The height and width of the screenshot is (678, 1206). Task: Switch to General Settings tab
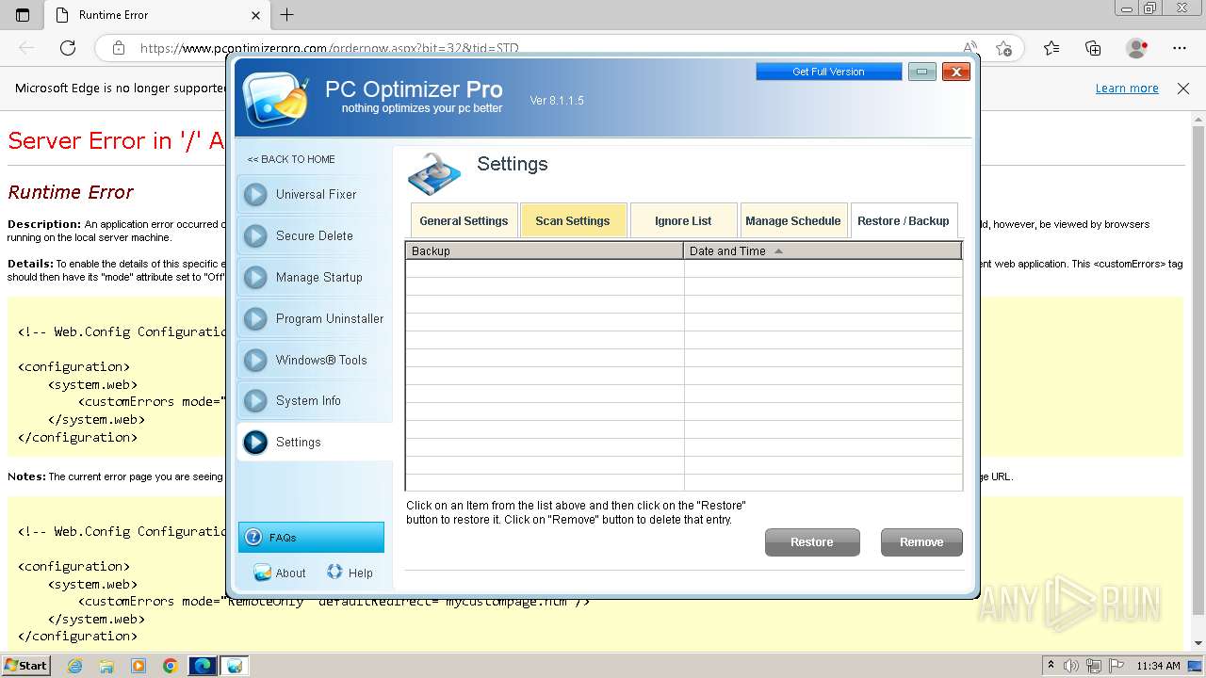pyautogui.click(x=464, y=220)
